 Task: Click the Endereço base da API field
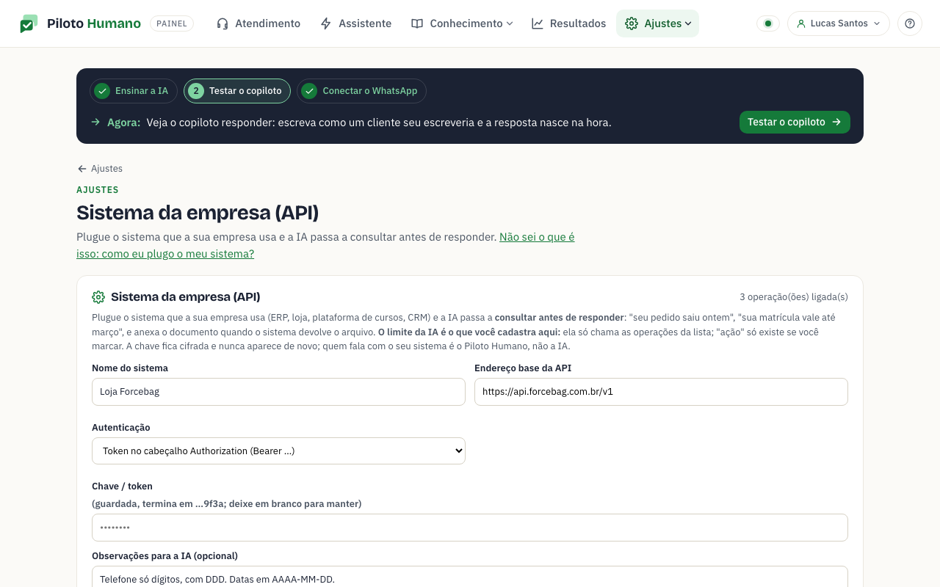(661, 392)
